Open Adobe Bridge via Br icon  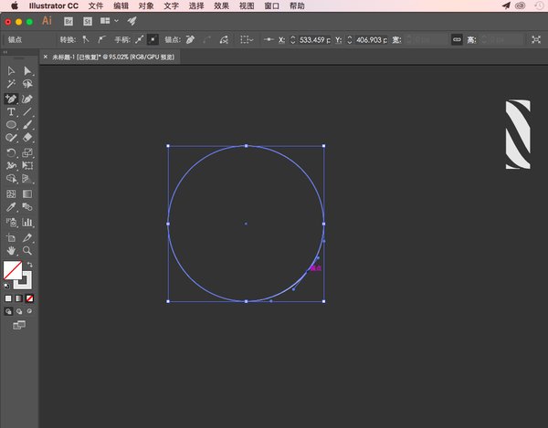(x=69, y=20)
